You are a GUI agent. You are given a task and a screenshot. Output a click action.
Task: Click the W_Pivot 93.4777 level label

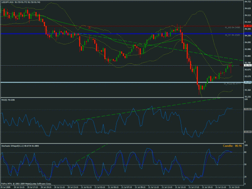click(232, 84)
